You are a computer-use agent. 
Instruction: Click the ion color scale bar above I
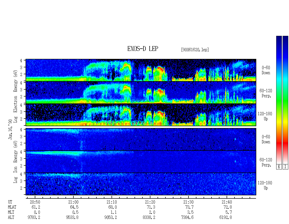coord(285,100)
